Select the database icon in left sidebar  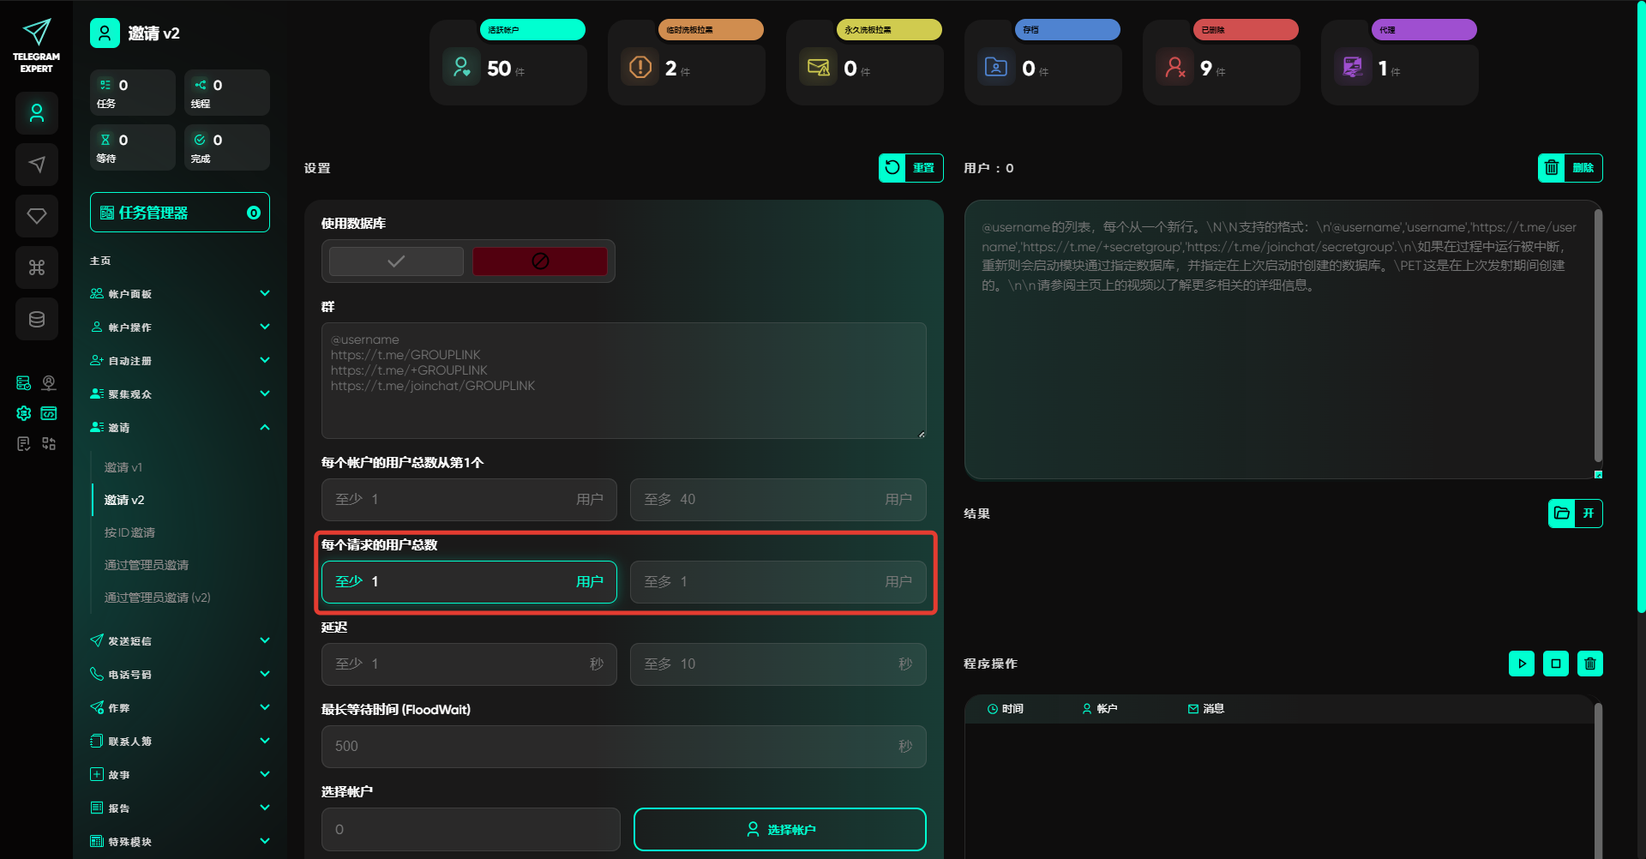pyautogui.click(x=37, y=319)
